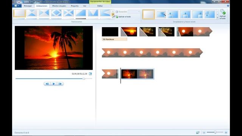Switch to the Animaciones tab
The image size is (242, 136).
coord(42,6)
